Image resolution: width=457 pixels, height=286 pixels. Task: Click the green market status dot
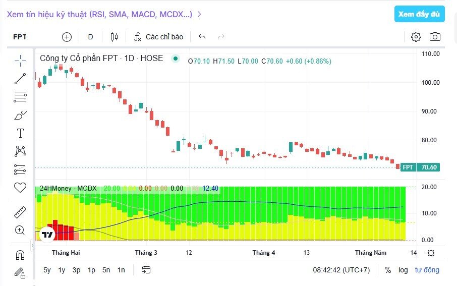pyautogui.click(x=176, y=59)
